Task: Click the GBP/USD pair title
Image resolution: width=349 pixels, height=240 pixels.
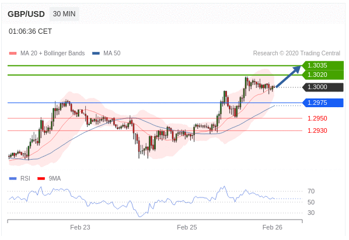Action: tap(26, 14)
